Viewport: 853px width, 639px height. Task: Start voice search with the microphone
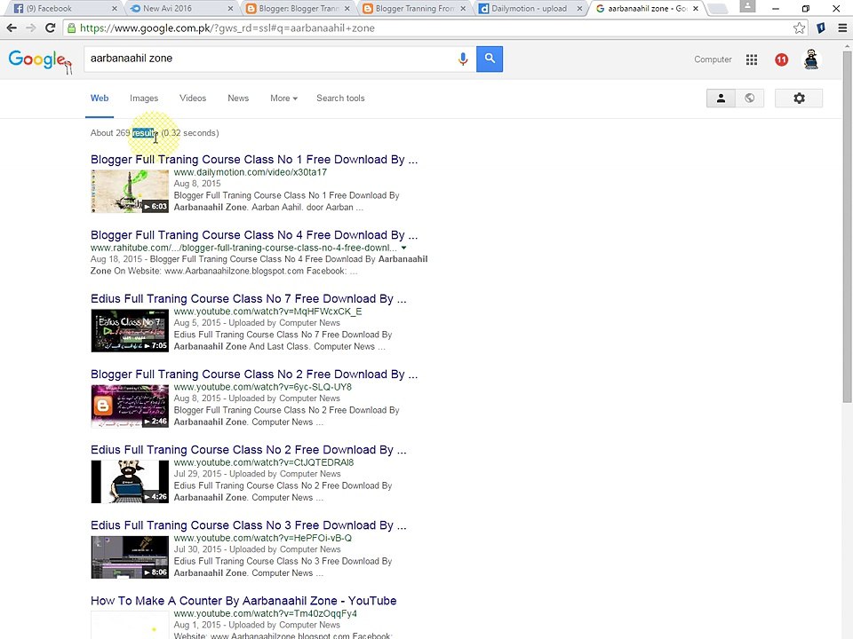point(463,59)
